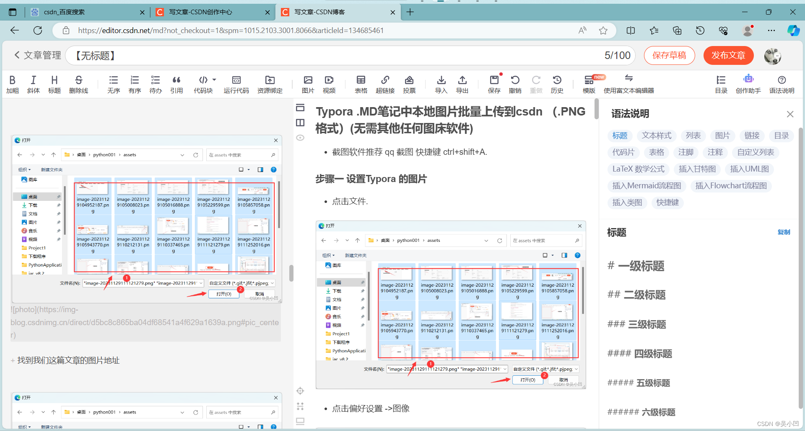Open user avatar in editor header
The image size is (805, 431).
coord(773,56)
